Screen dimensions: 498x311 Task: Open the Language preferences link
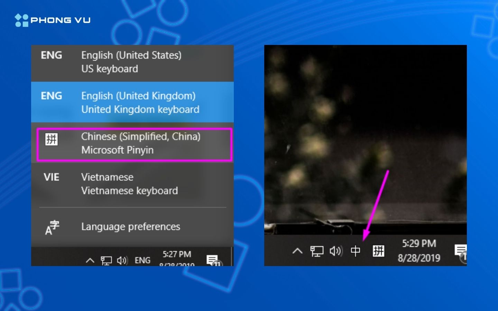(130, 227)
